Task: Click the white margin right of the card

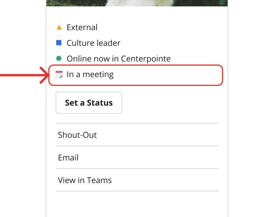Action: 253,116
